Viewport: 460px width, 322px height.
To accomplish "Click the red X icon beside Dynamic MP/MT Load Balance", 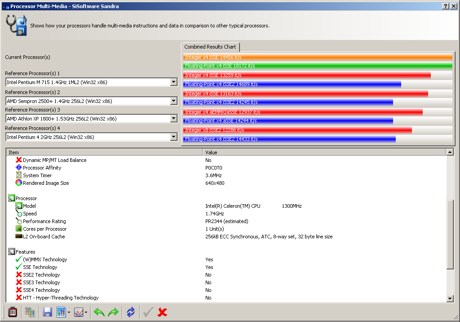I will 19,160.
